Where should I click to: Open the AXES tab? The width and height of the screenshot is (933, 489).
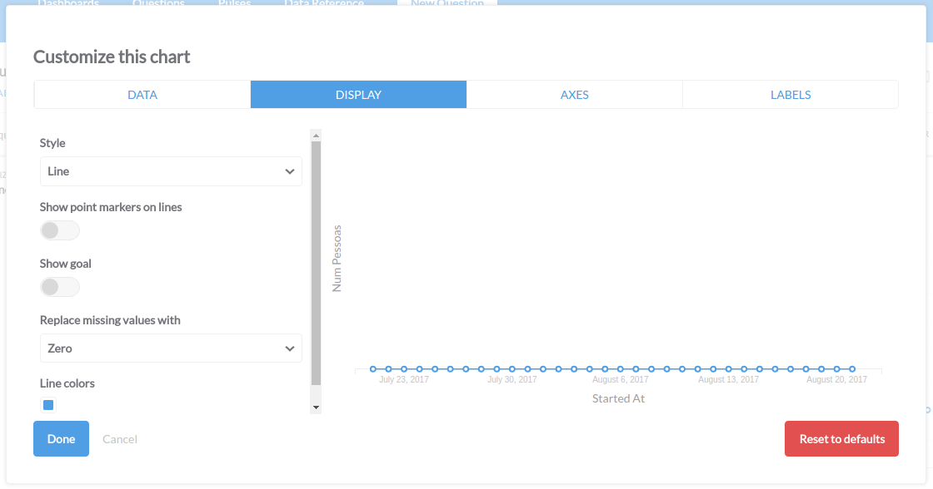pos(575,94)
